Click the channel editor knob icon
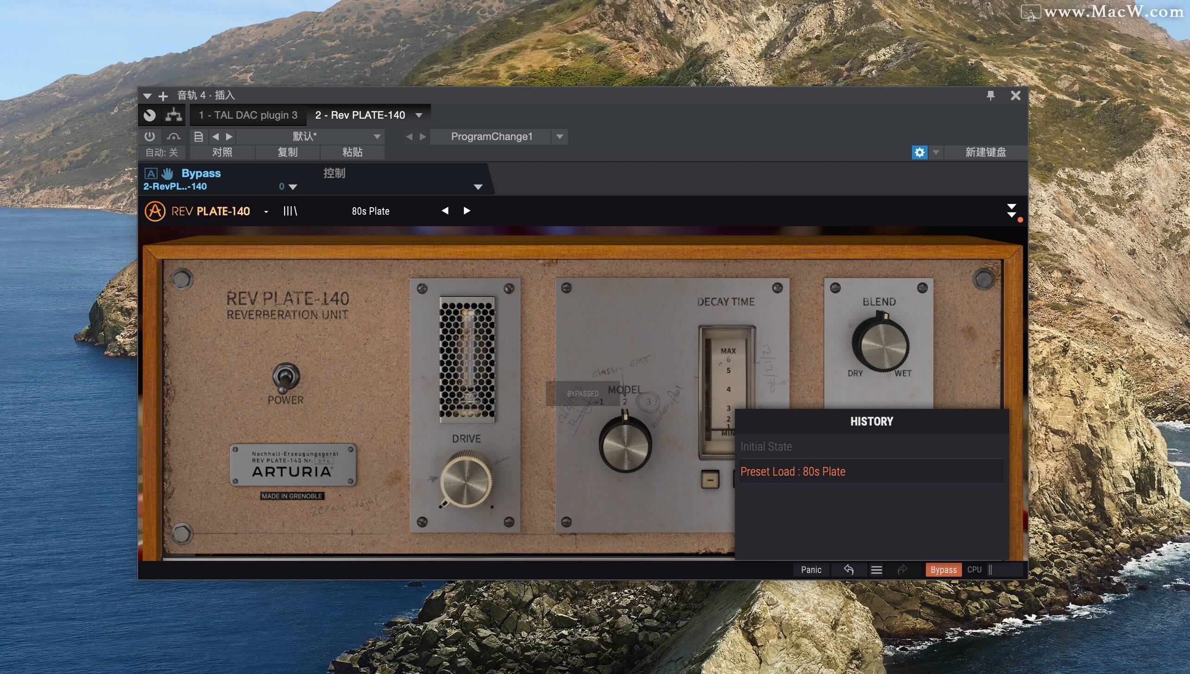The height and width of the screenshot is (674, 1190). [150, 115]
